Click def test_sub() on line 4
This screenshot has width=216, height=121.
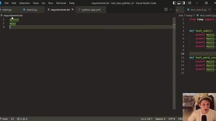click(x=201, y=31)
